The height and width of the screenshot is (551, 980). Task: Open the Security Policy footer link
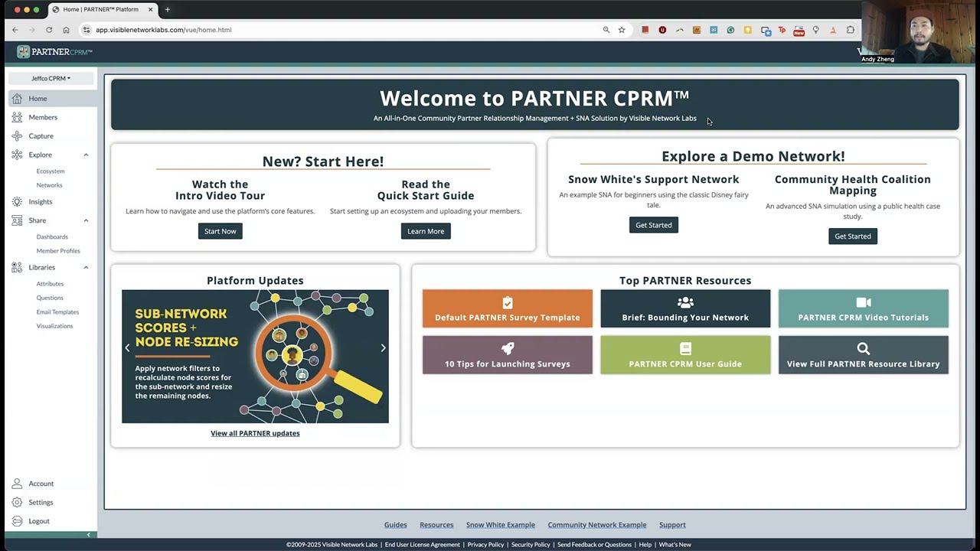(x=531, y=545)
